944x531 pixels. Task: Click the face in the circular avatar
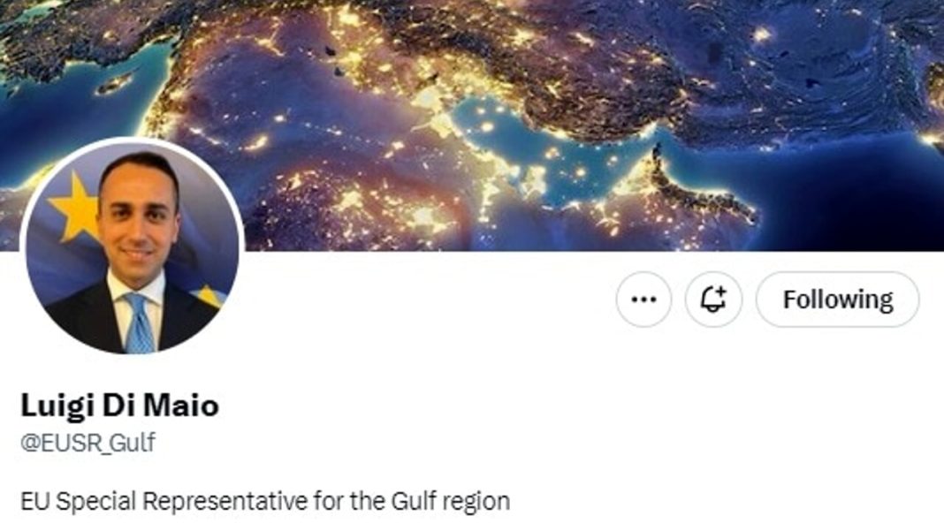point(139,223)
